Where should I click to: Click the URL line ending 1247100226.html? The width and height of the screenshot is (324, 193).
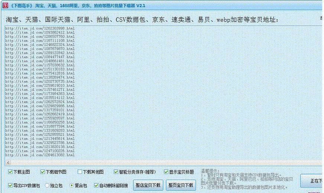pyautogui.click(x=40, y=151)
